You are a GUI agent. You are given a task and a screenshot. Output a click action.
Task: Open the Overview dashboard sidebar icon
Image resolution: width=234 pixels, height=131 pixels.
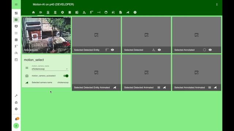16,13
